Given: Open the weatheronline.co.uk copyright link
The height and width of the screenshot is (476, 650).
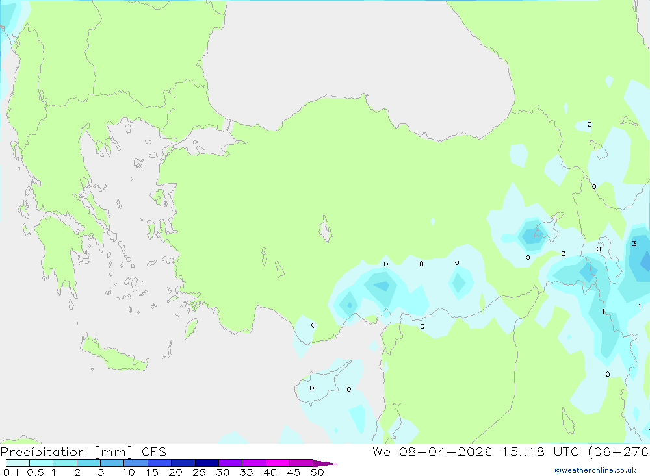Looking at the screenshot, I should (x=595, y=470).
